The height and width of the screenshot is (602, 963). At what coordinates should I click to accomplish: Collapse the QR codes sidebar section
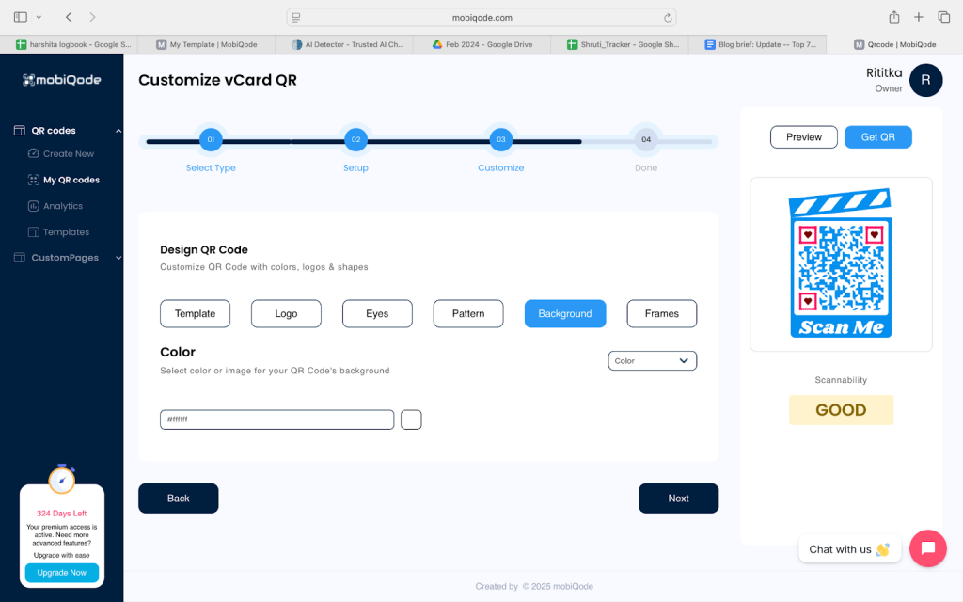coord(118,130)
